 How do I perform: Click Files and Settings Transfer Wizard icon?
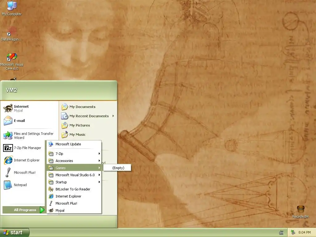(8, 135)
